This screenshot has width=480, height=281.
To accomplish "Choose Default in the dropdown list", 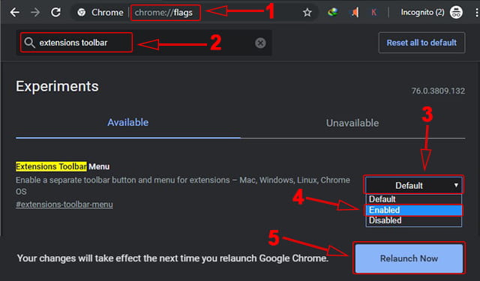I will 413,199.
